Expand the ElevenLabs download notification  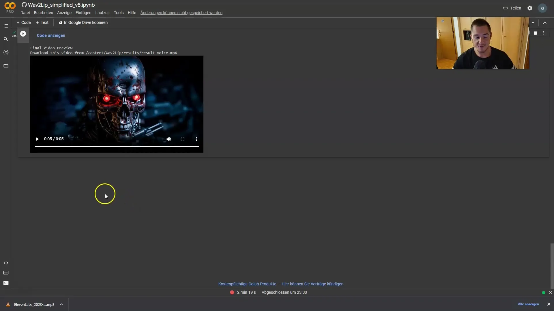click(62, 304)
